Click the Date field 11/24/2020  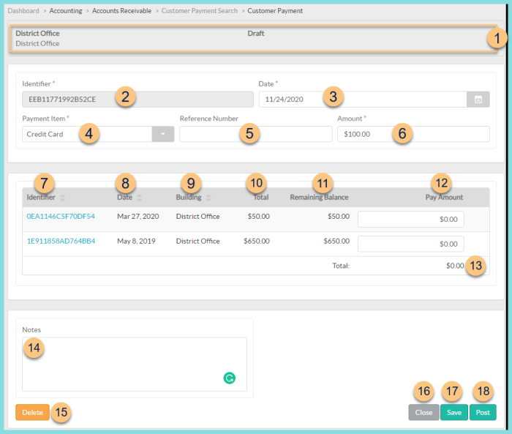(363, 100)
